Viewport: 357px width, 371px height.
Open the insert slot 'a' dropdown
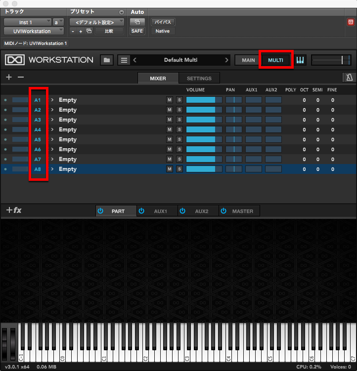click(x=58, y=22)
